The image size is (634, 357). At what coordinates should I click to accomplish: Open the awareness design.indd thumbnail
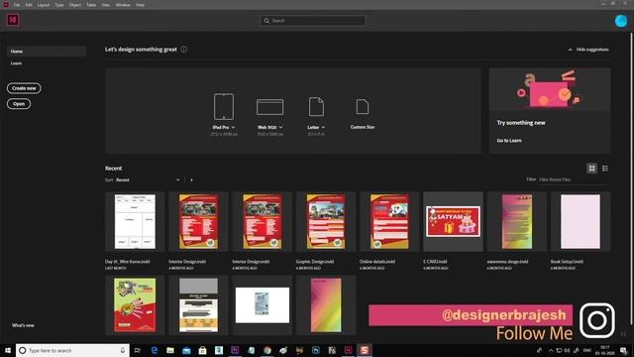coord(517,221)
